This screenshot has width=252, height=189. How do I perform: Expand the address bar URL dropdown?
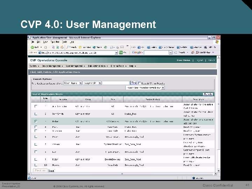(x=116, y=52)
